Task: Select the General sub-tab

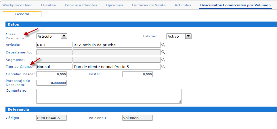Action: coord(22,14)
